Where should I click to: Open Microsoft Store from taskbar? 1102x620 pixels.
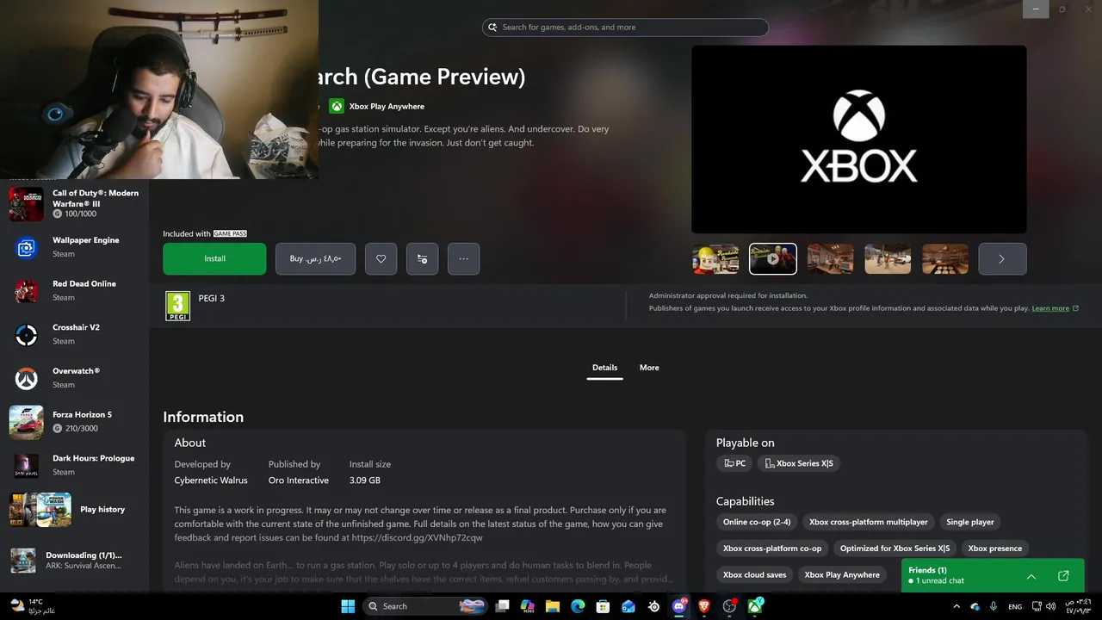tap(604, 606)
